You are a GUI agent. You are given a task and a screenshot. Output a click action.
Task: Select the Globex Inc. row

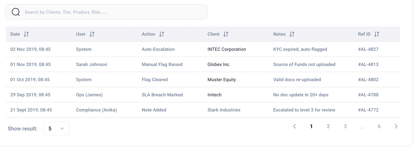203,64
